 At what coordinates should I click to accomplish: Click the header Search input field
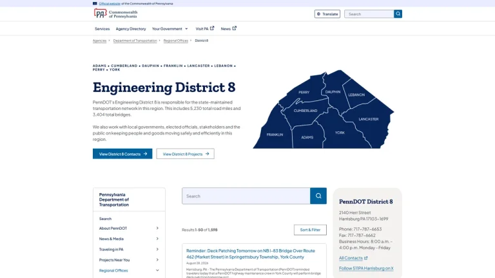(369, 14)
